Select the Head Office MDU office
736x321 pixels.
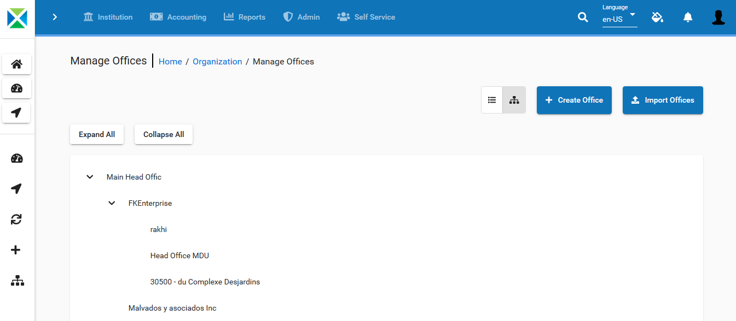point(179,255)
